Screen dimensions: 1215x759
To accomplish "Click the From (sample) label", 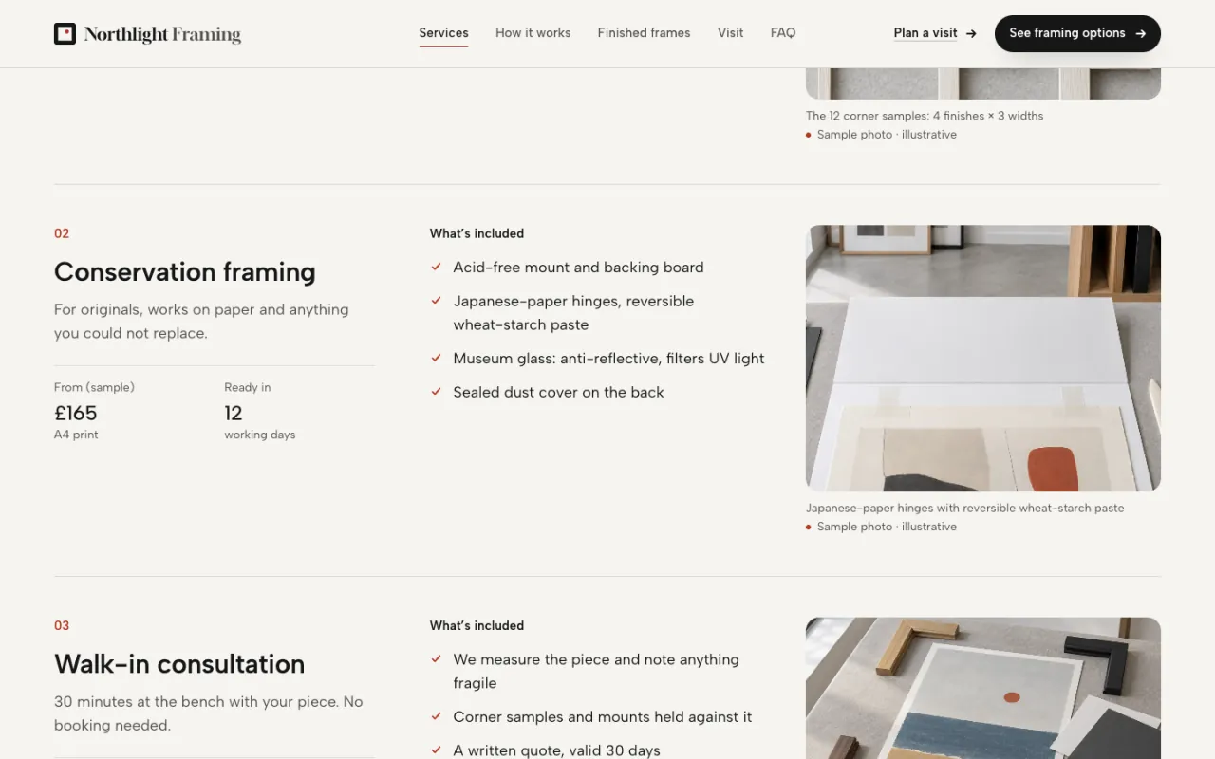I will 94,387.
